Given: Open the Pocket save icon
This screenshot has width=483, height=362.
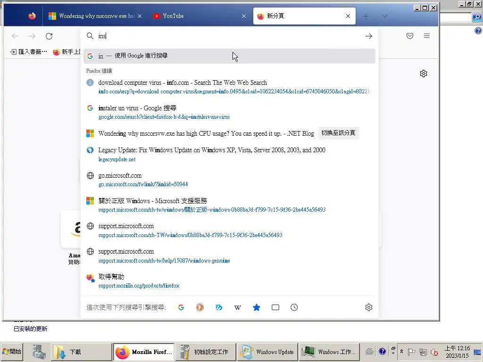Looking at the screenshot, I should pos(410,36).
